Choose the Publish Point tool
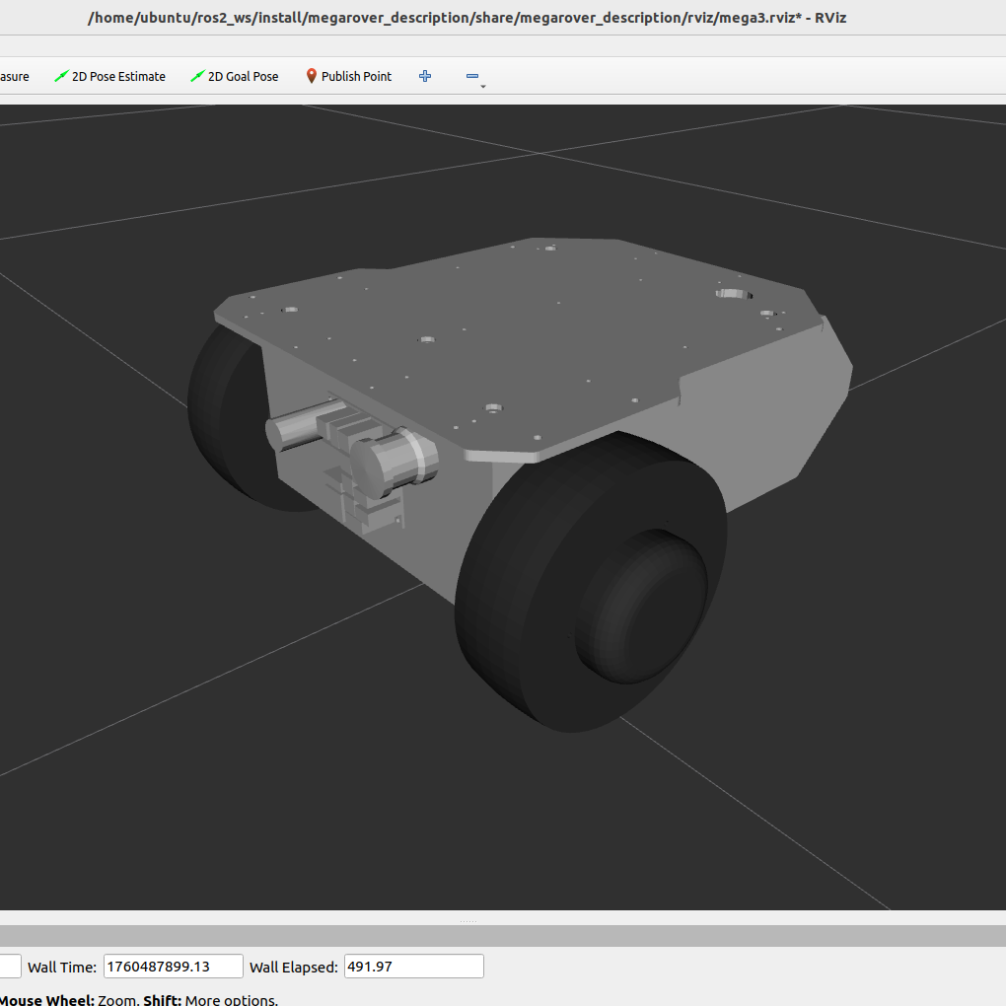The width and height of the screenshot is (1006, 1006). coord(348,77)
